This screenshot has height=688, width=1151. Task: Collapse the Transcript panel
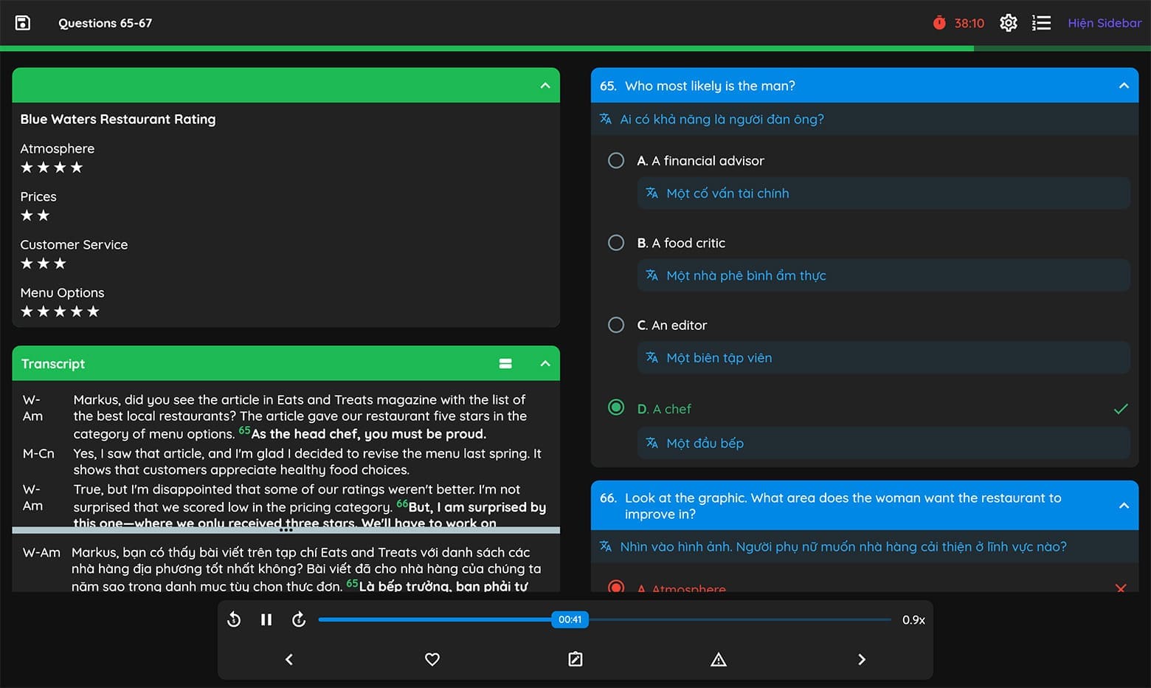(545, 363)
